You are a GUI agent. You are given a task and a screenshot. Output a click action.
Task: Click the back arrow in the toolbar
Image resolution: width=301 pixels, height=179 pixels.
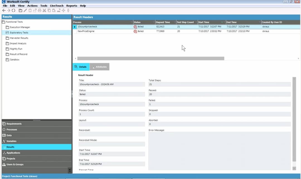[x=4, y=10]
